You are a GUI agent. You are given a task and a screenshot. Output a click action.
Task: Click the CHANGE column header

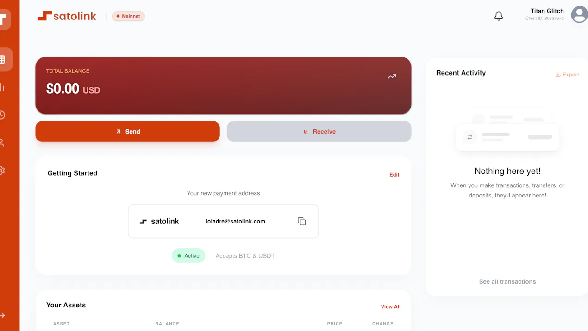[383, 324]
